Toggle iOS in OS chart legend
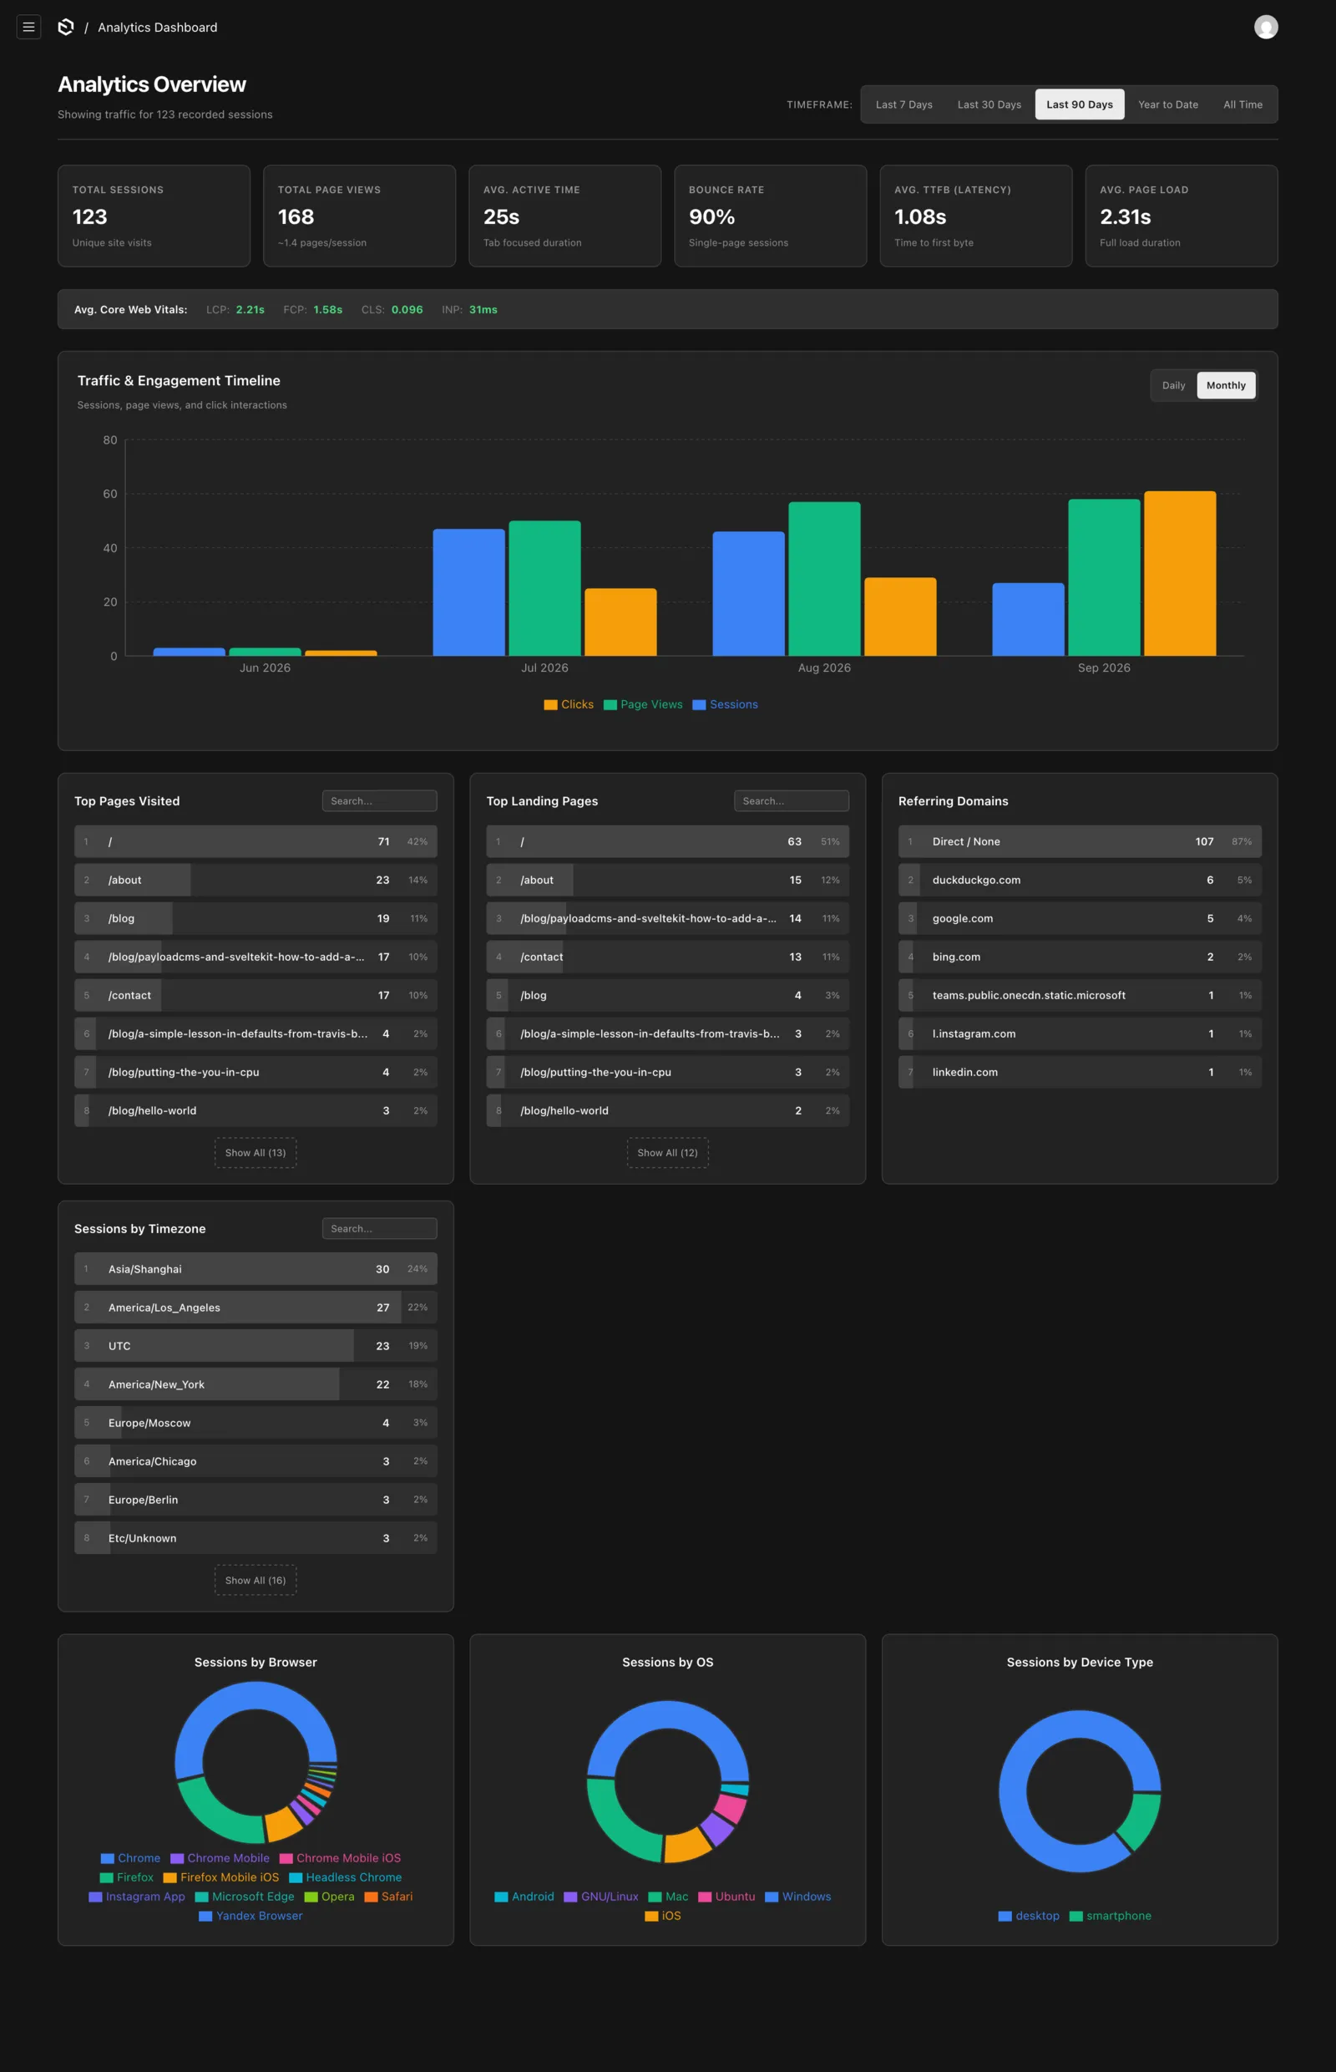The height and width of the screenshot is (2072, 1336). coord(663,1915)
